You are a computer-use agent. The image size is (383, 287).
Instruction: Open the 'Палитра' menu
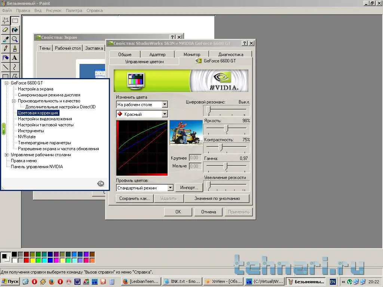click(74, 10)
